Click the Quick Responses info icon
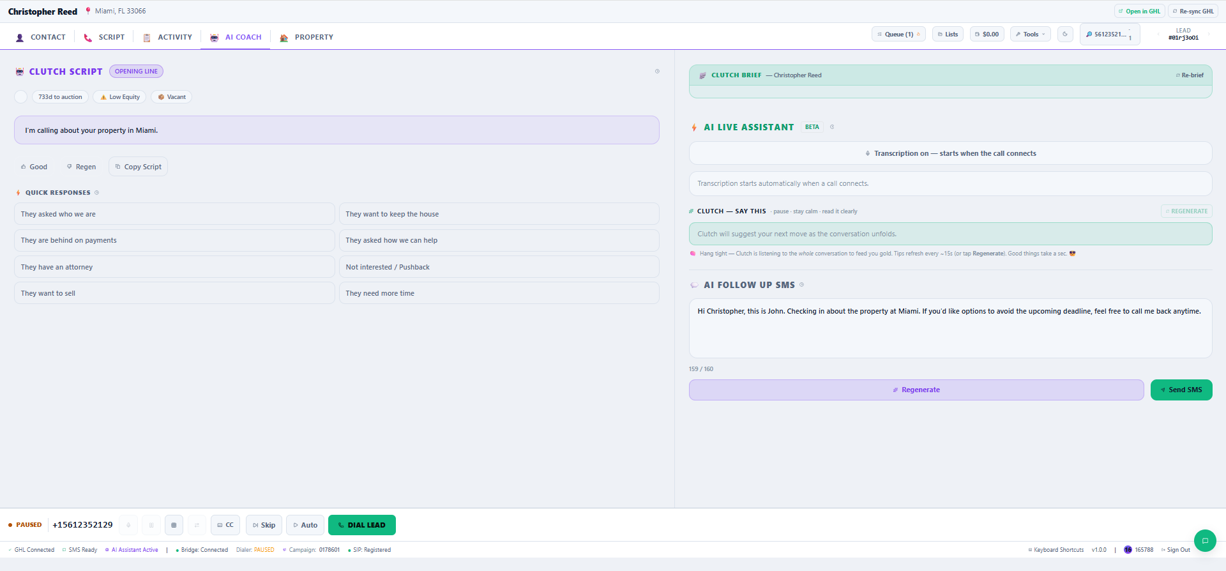The image size is (1226, 571). (x=97, y=193)
